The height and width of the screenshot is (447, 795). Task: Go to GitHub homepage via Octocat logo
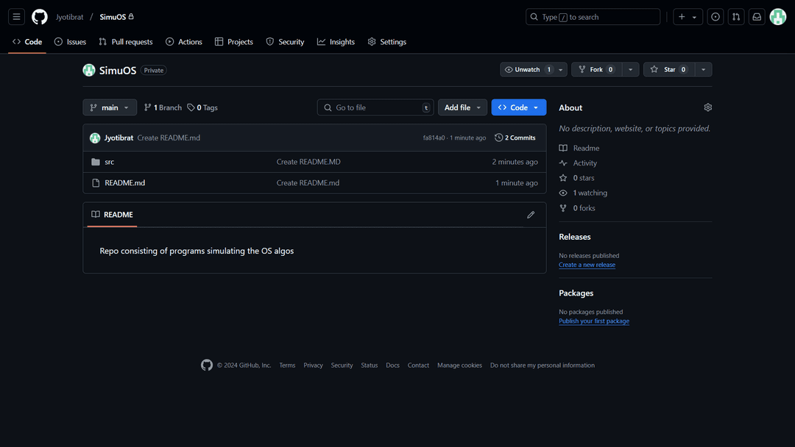pos(40,17)
